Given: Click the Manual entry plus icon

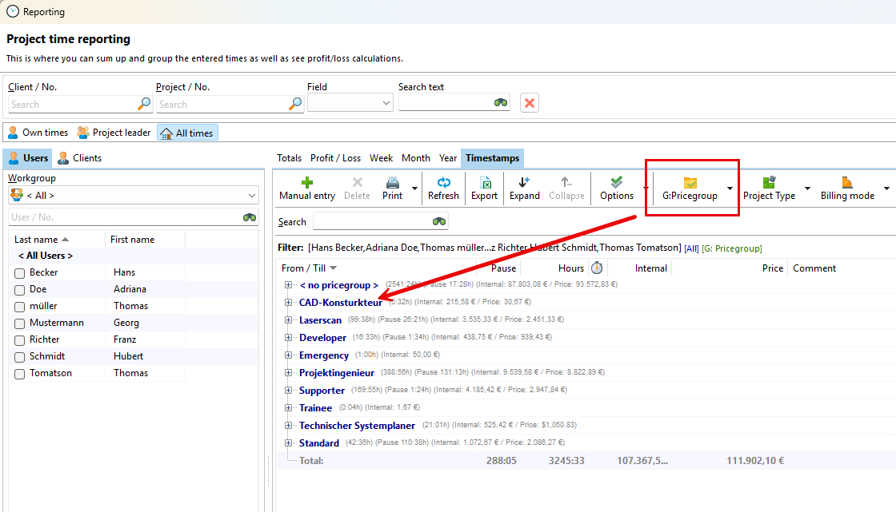Looking at the screenshot, I should 306,183.
